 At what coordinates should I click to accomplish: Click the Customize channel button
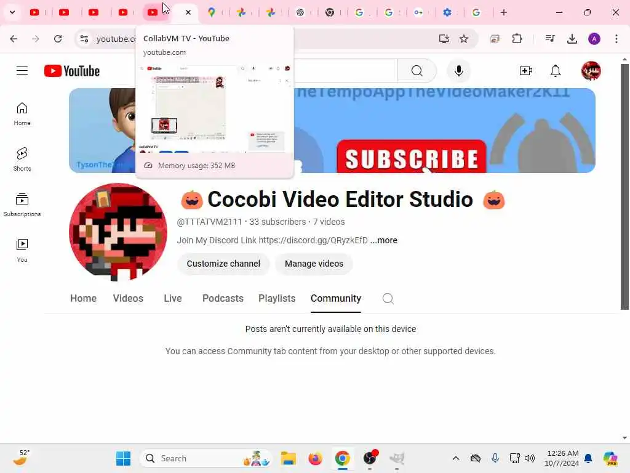[x=223, y=264]
